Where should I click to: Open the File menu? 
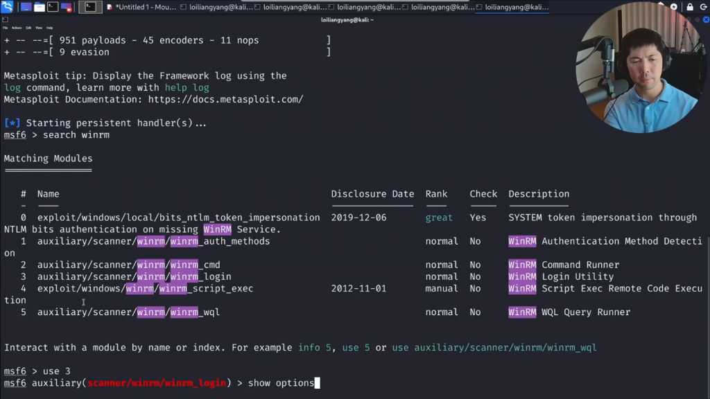coord(6,28)
